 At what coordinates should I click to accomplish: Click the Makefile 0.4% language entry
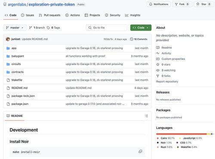click(187, 147)
